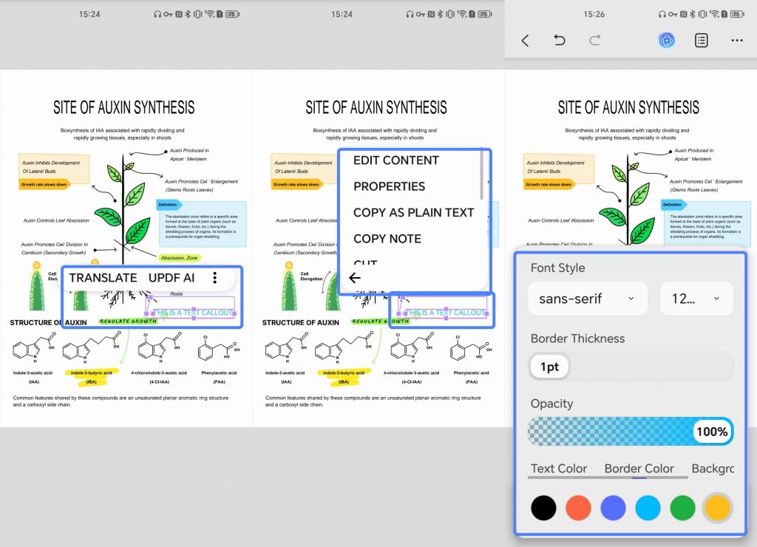Choose EDIT CONTENT from the context menu
The image size is (757, 547).
tap(396, 160)
